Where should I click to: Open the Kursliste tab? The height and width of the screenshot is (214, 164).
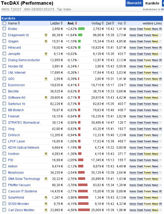click(152, 3)
